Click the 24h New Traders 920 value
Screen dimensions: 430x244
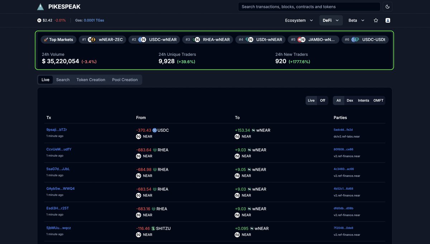click(x=281, y=61)
